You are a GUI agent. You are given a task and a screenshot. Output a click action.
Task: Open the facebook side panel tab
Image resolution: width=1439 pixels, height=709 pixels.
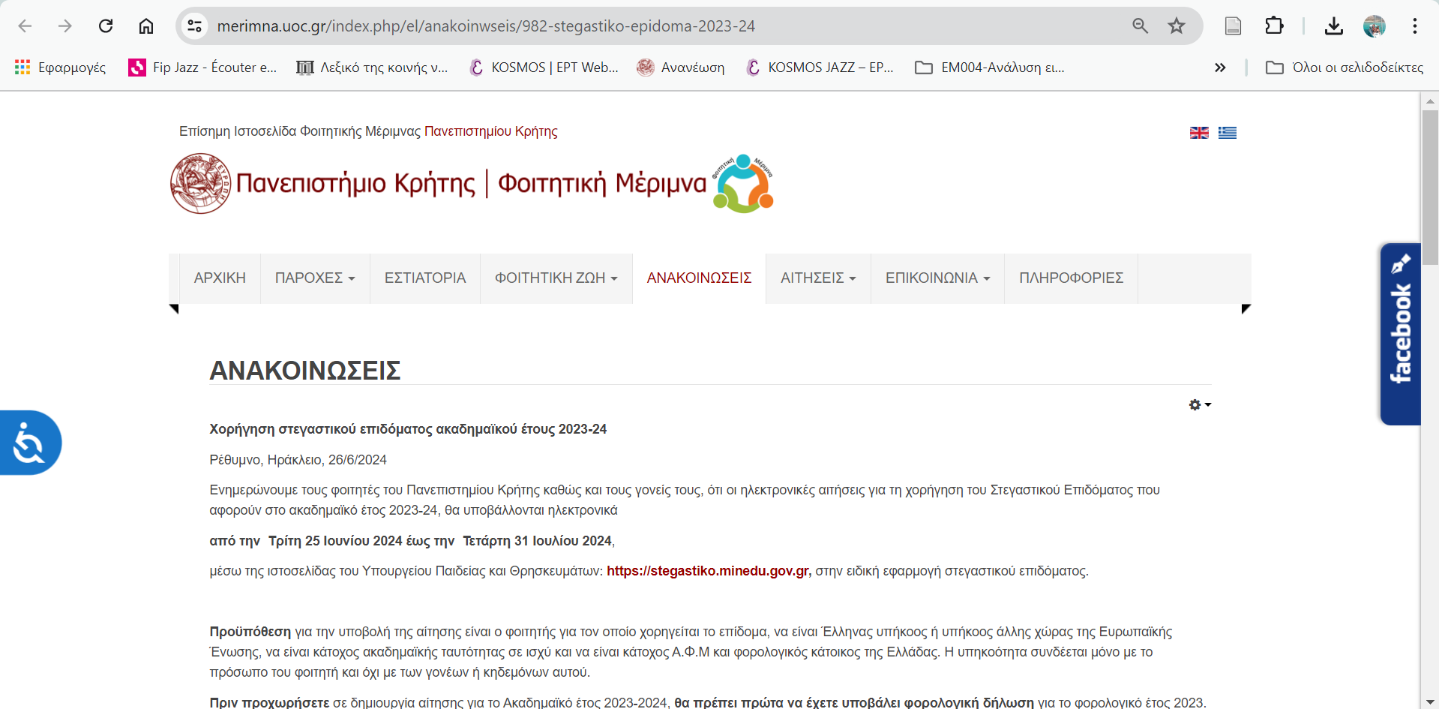tap(1400, 334)
